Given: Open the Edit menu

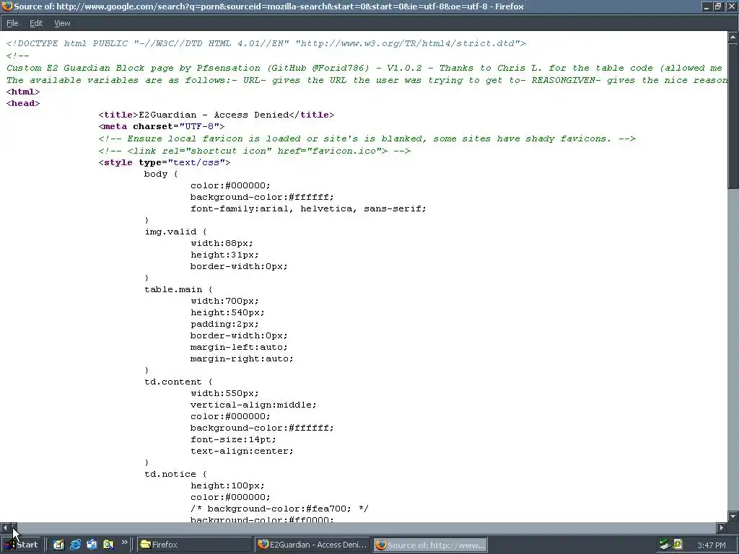Looking at the screenshot, I should coord(36,23).
